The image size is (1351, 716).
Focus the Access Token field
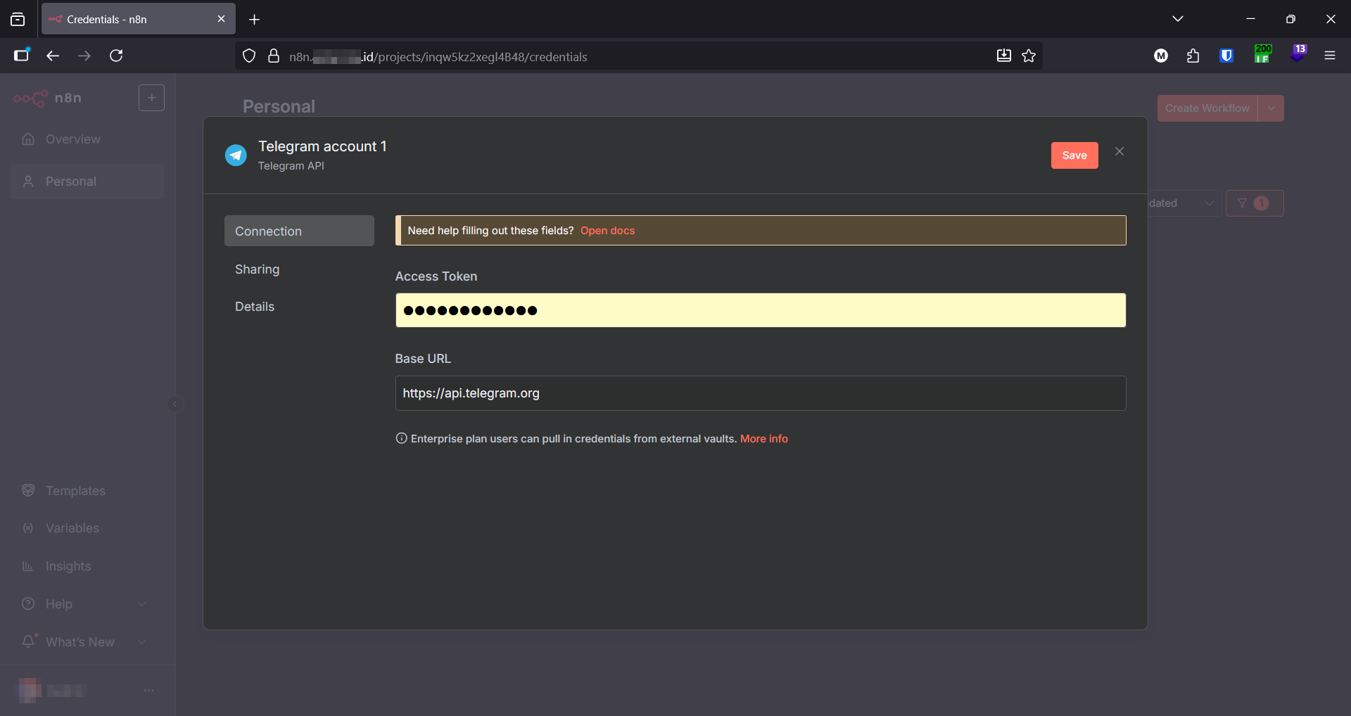[760, 310]
